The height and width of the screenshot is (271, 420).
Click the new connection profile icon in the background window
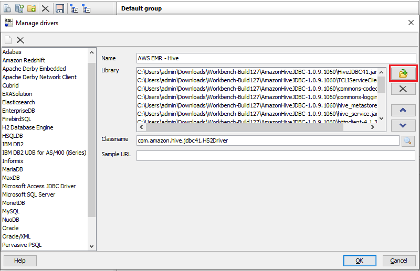coord(7,8)
